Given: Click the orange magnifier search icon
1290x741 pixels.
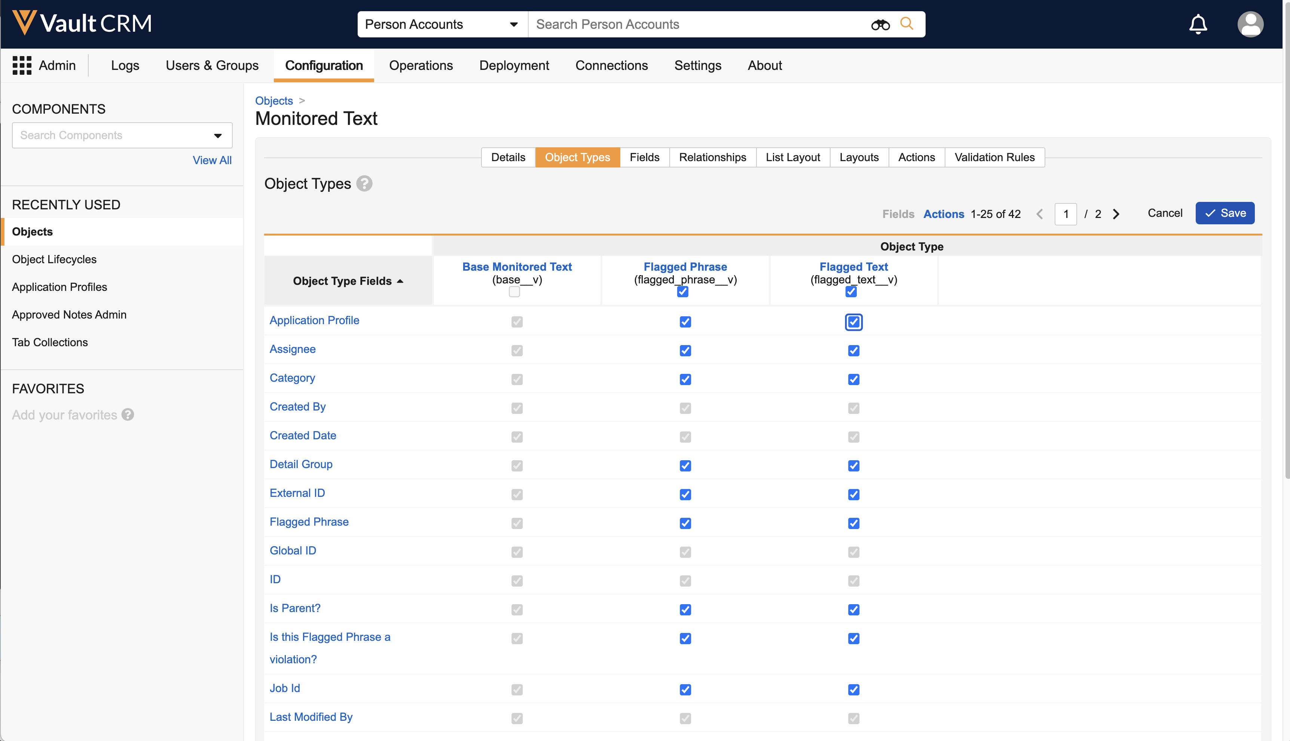Looking at the screenshot, I should click(x=907, y=24).
